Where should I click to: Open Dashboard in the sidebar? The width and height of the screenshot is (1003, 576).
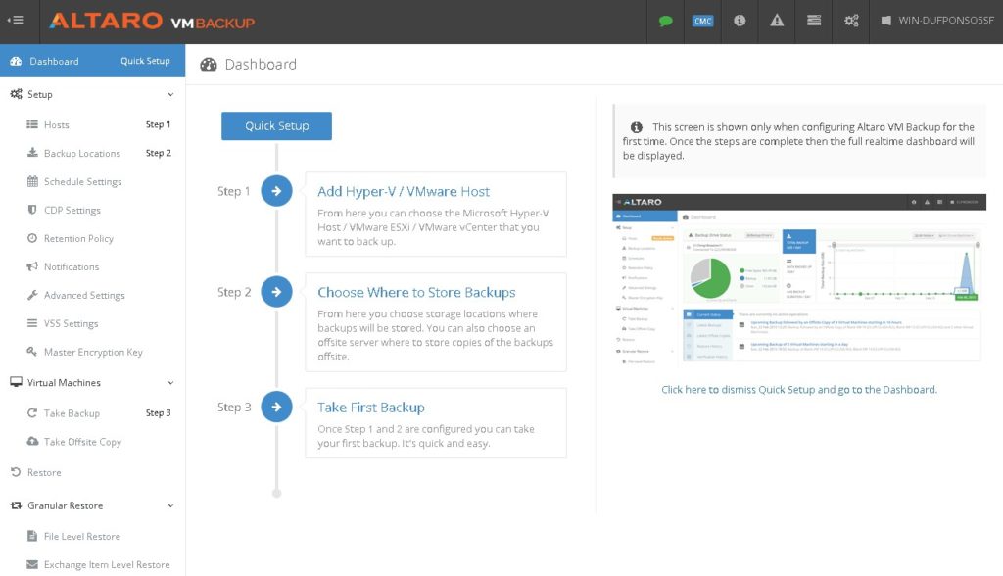coord(55,61)
